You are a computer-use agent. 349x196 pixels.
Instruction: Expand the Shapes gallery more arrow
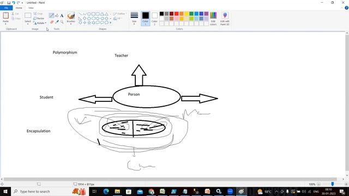click(x=110, y=23)
